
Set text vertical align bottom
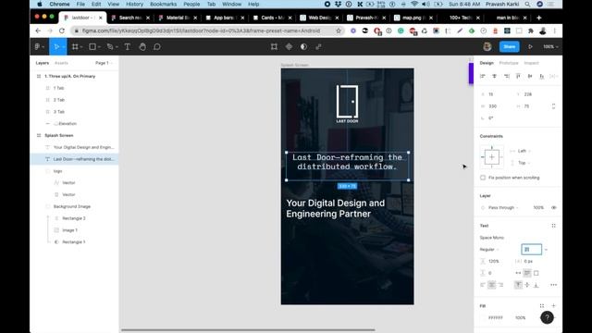point(536,285)
